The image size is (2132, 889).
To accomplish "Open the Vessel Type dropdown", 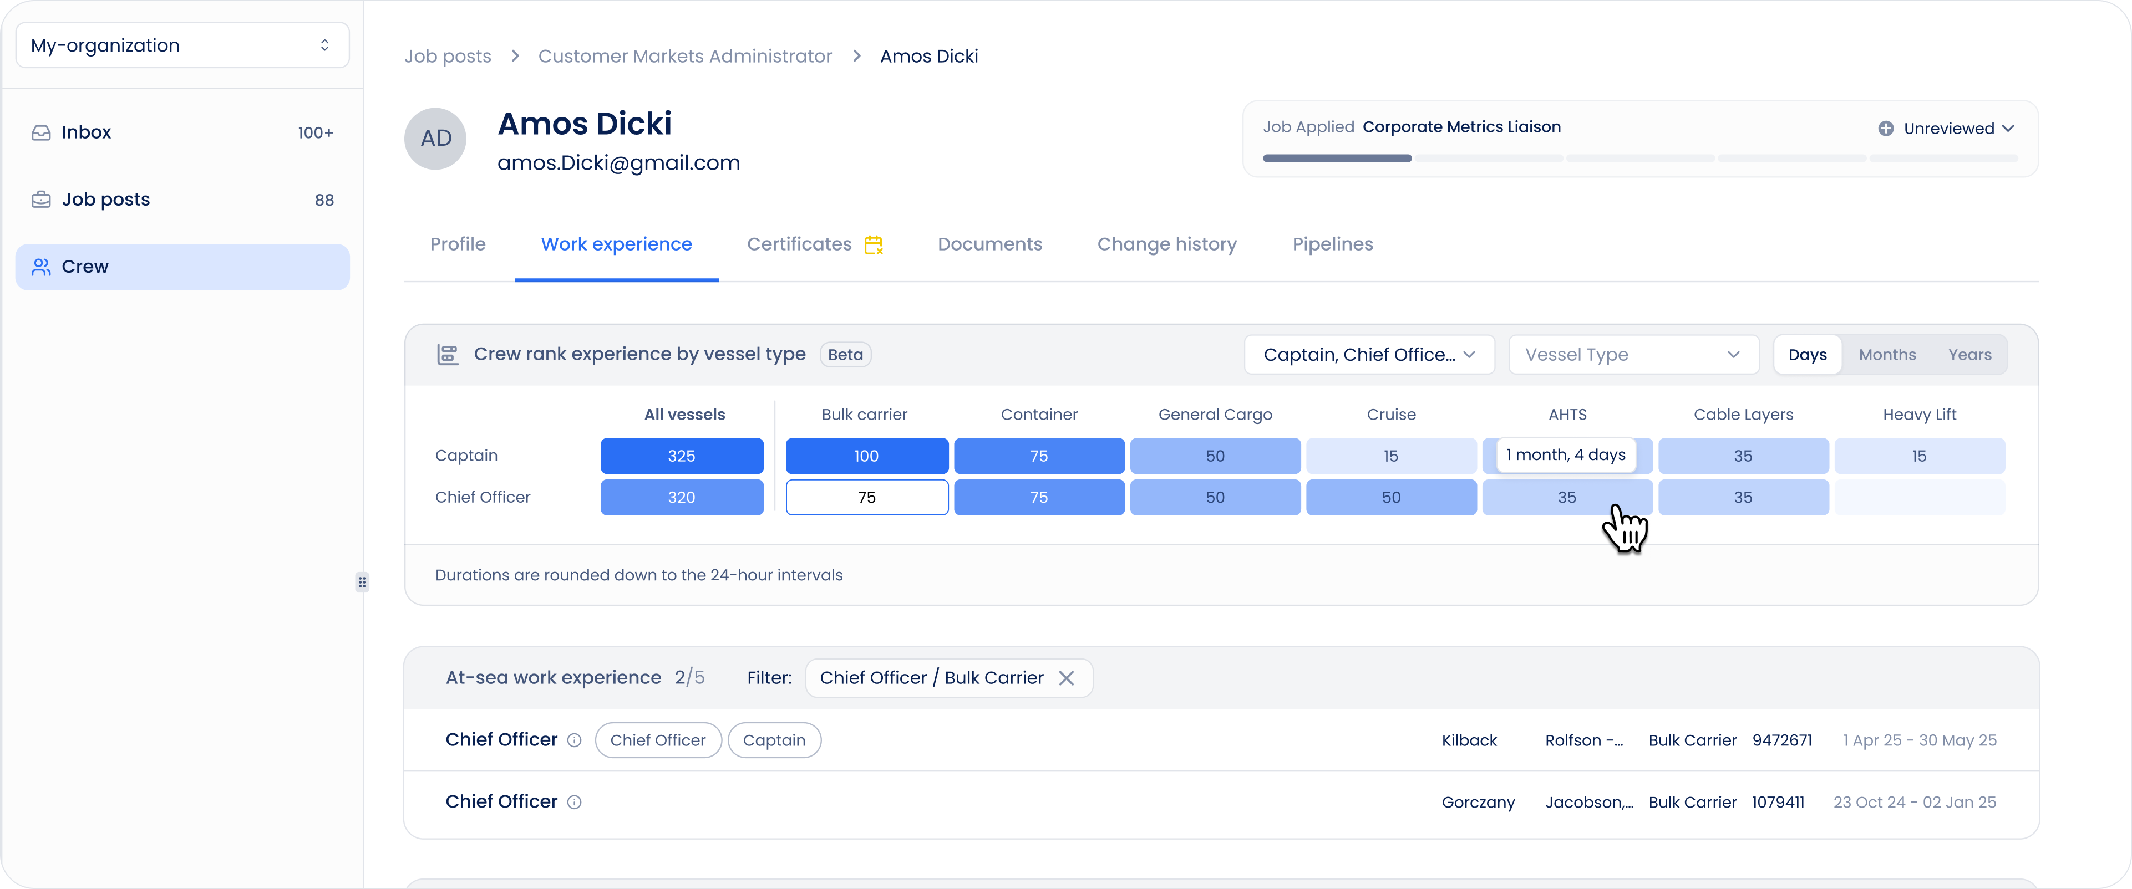I will pyautogui.click(x=1633, y=355).
